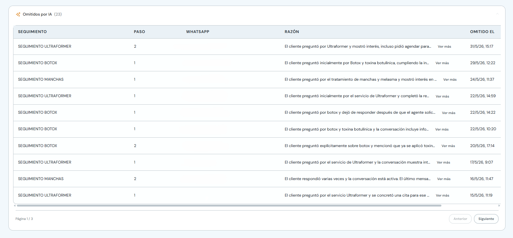Click the date 17/5/26, 9:07
Image resolution: width=513 pixels, height=238 pixels.
click(x=481, y=162)
